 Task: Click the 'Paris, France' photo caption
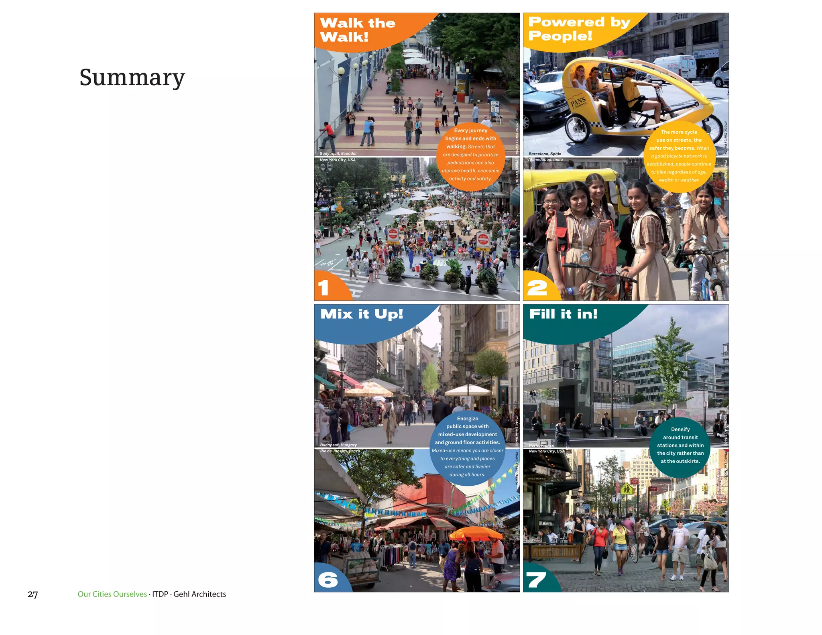pos(541,445)
